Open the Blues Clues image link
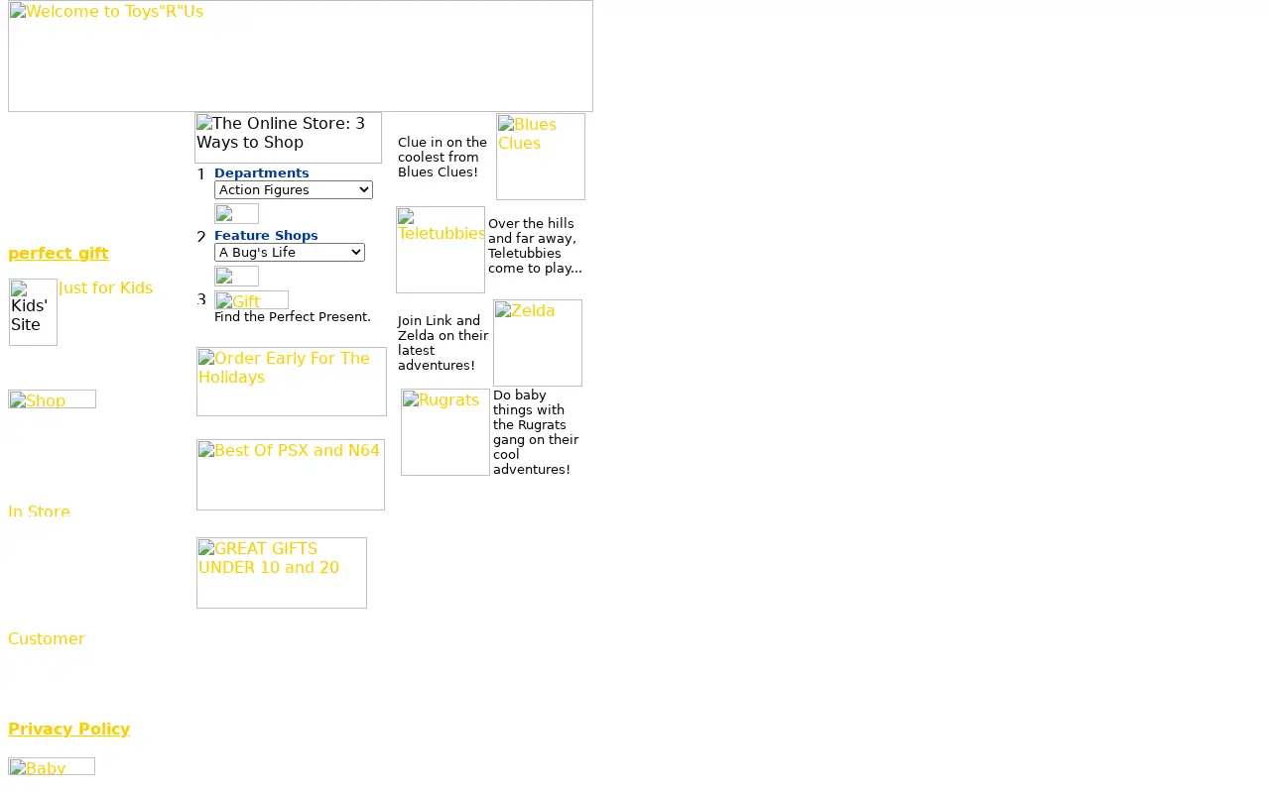Image resolution: width=1270 pixels, height=793 pixels. point(541,157)
